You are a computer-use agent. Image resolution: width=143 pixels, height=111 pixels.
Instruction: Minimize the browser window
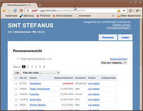pos(131,2)
